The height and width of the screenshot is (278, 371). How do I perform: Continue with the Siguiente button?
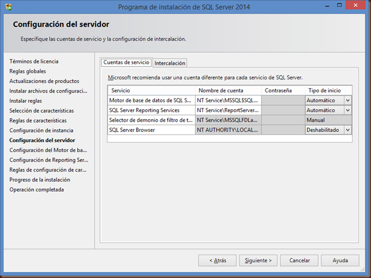coord(258,260)
